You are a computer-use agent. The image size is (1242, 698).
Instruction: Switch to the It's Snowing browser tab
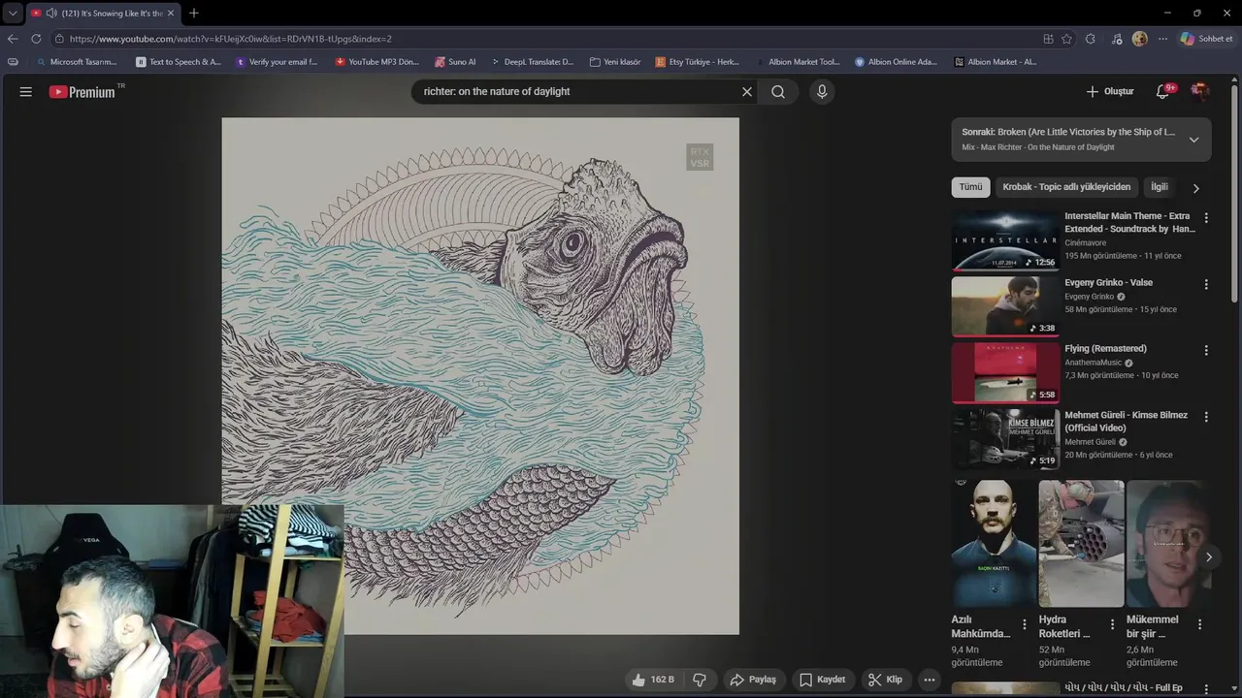point(102,14)
